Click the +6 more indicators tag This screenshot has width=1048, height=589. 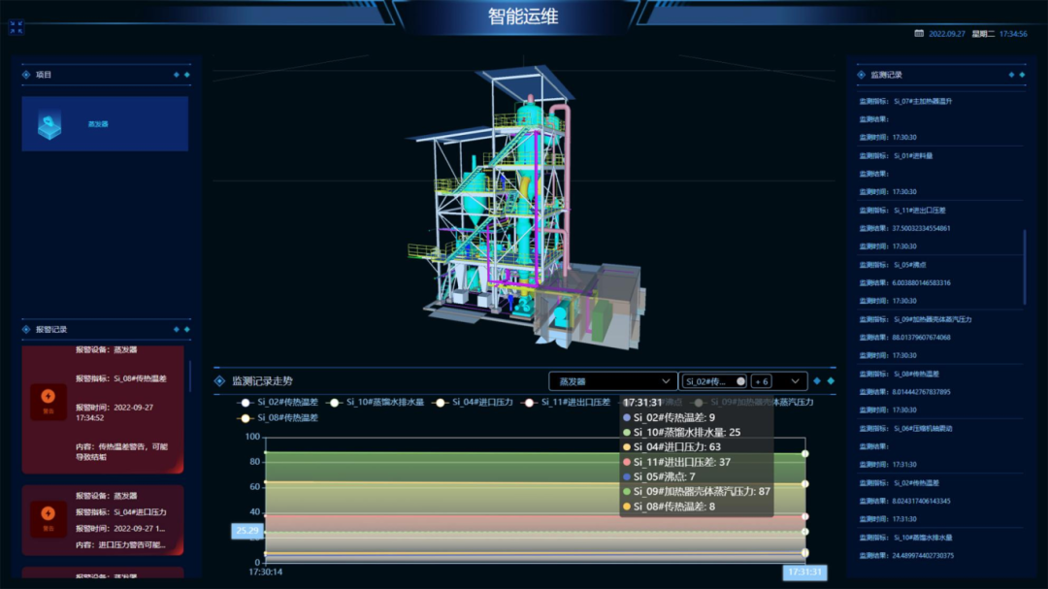[762, 381]
